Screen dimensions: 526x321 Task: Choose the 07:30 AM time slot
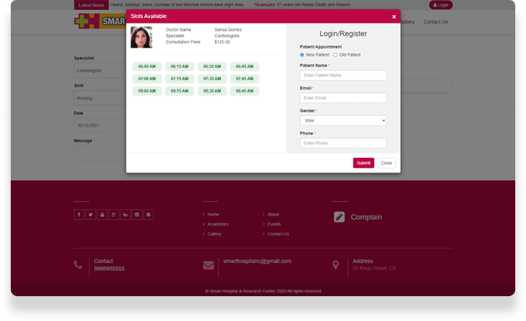coord(212,79)
